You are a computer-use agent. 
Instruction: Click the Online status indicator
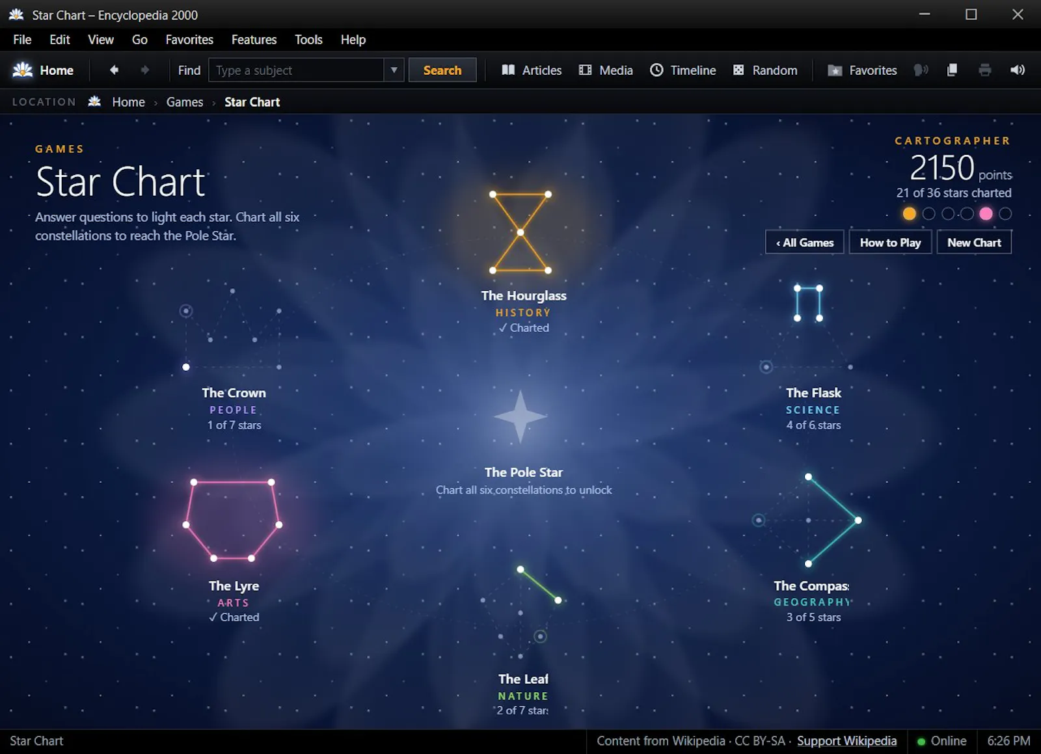(941, 741)
